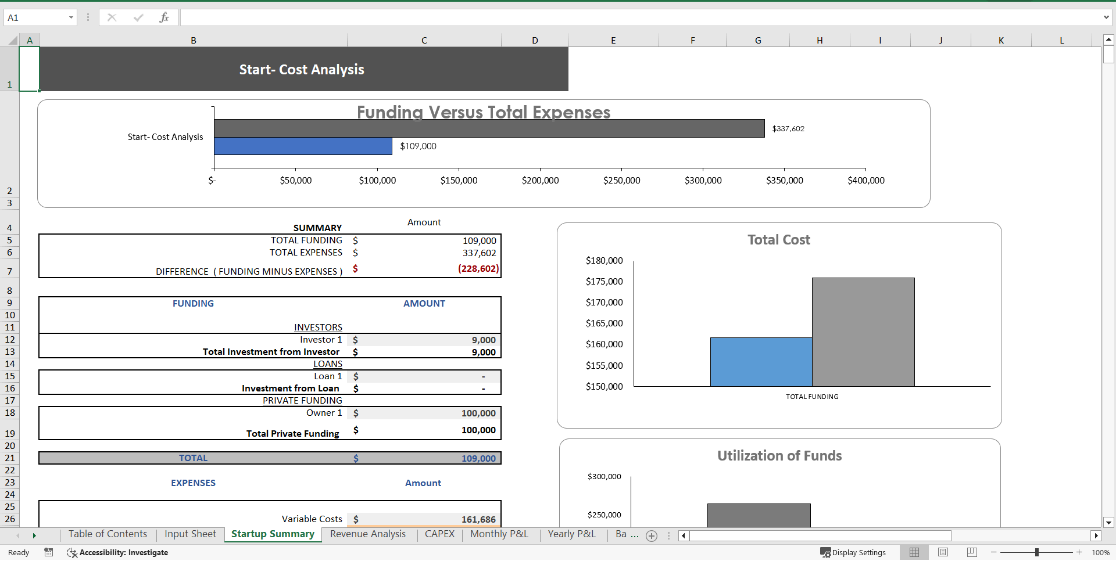Viewport: 1116px width, 561px height.
Task: Switch to Page Layout view icon
Action: click(x=943, y=552)
